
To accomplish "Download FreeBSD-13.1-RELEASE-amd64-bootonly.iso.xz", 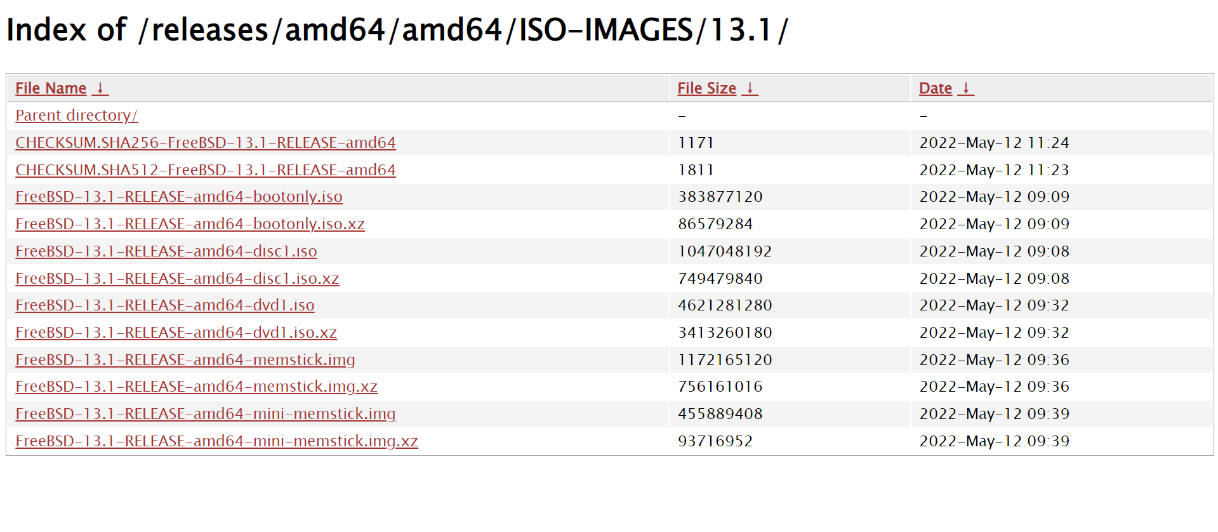I will pyautogui.click(x=190, y=224).
